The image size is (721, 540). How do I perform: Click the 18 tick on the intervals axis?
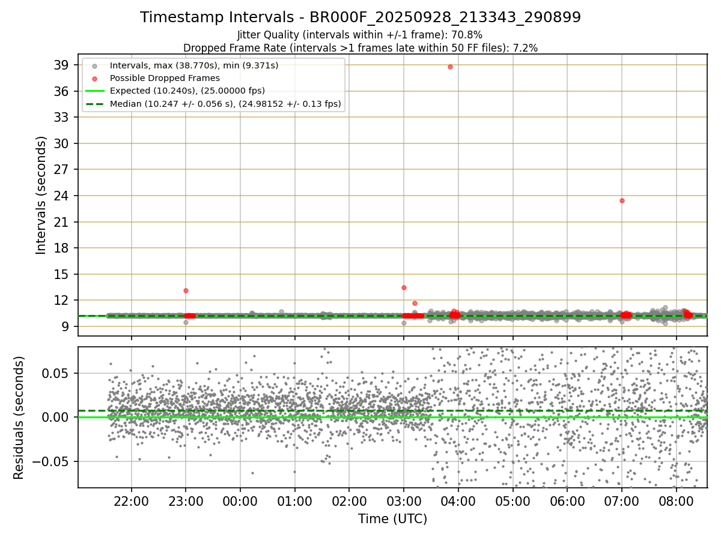(x=62, y=248)
